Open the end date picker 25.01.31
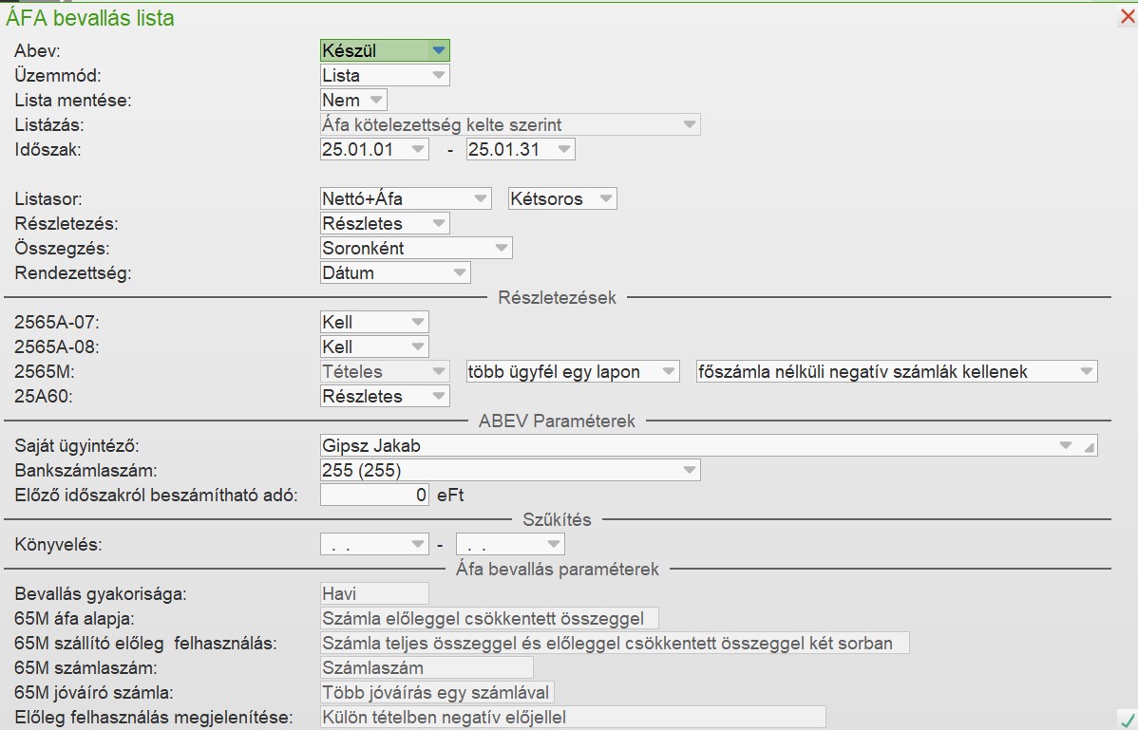This screenshot has height=730, width=1138. coord(521,149)
